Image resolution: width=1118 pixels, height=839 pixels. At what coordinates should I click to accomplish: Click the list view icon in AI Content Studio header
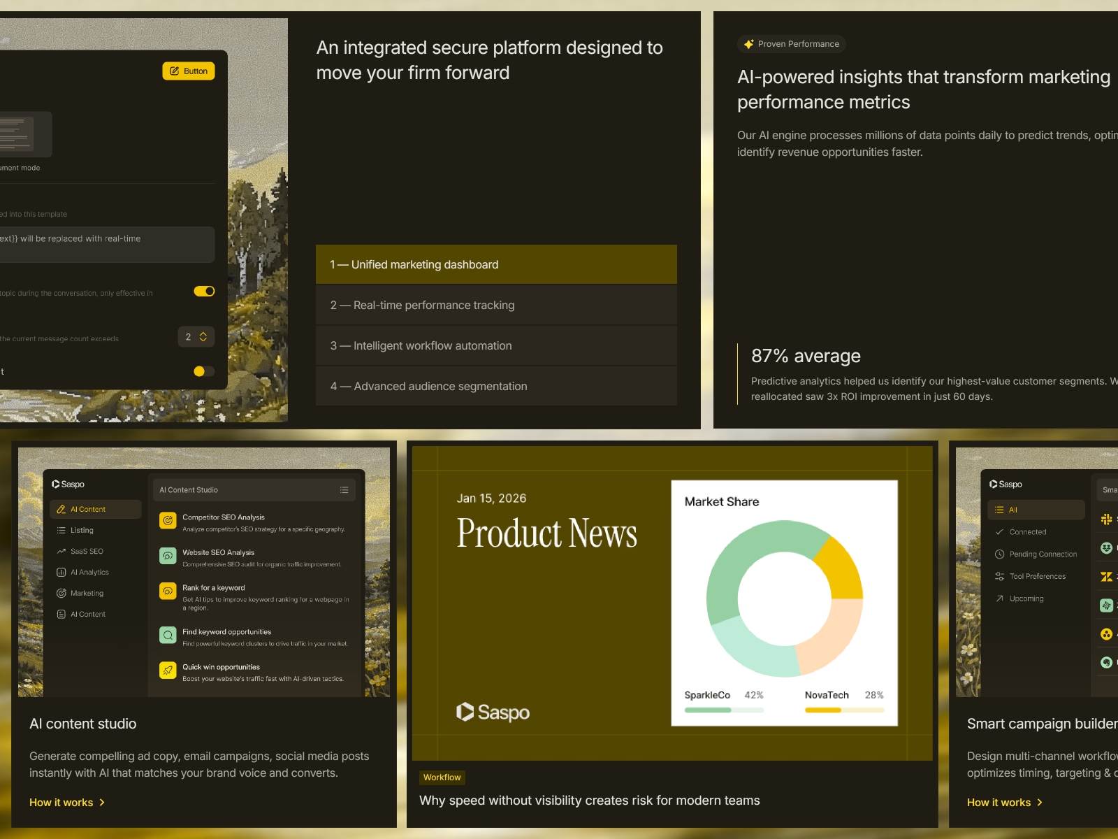pyautogui.click(x=344, y=489)
